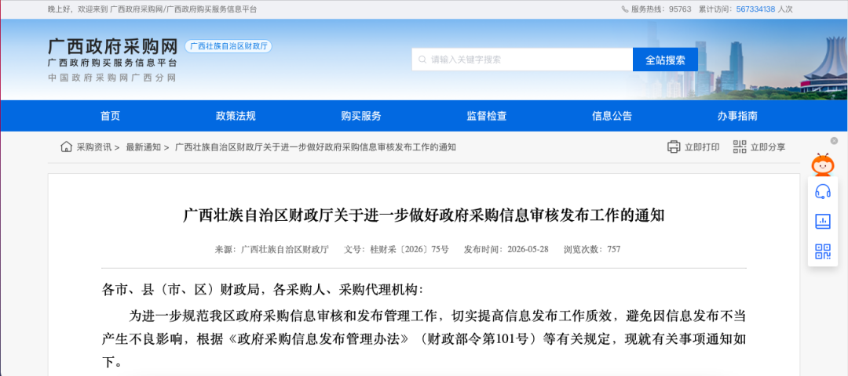The width and height of the screenshot is (848, 376).
Task: Open the 政策法规 menu
Action: [x=236, y=116]
